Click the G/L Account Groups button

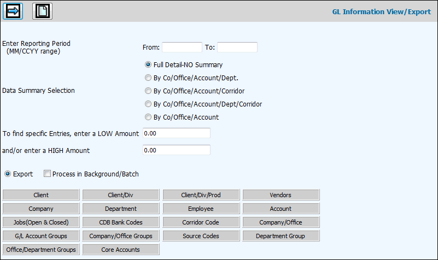41,236
